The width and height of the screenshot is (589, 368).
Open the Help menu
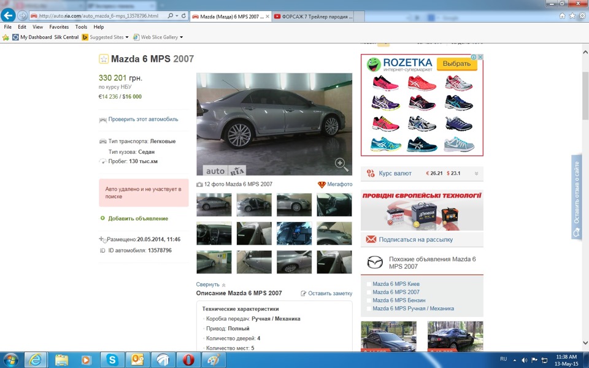click(x=99, y=27)
